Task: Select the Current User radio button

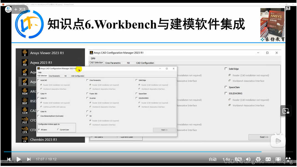Action: [x=58, y=130]
